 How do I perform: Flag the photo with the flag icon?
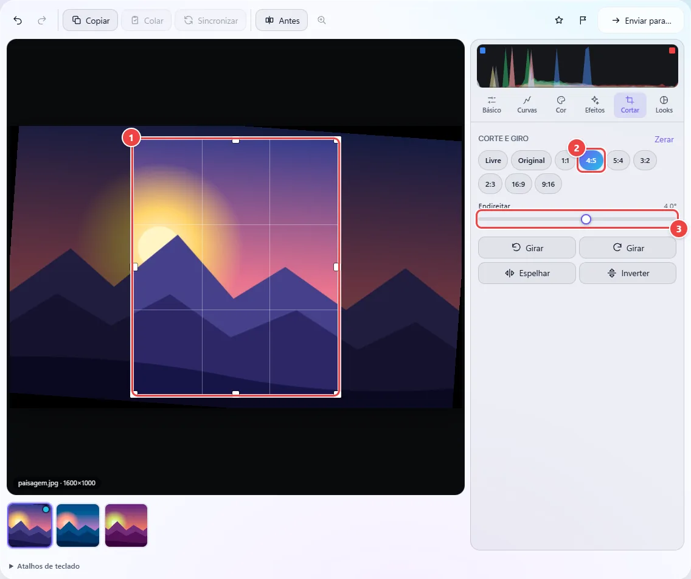[x=583, y=20]
